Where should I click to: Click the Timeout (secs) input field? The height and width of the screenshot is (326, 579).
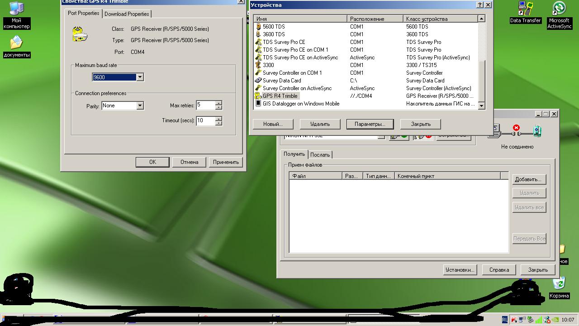tap(206, 121)
